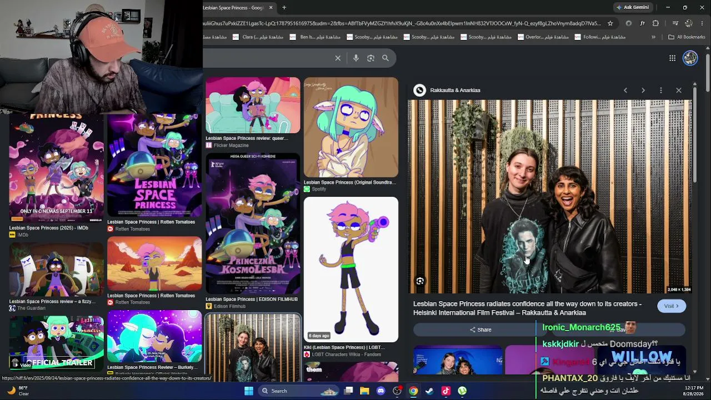The width and height of the screenshot is (711, 400).
Task: Bookmark this page with the star icon
Action: [x=610, y=23]
